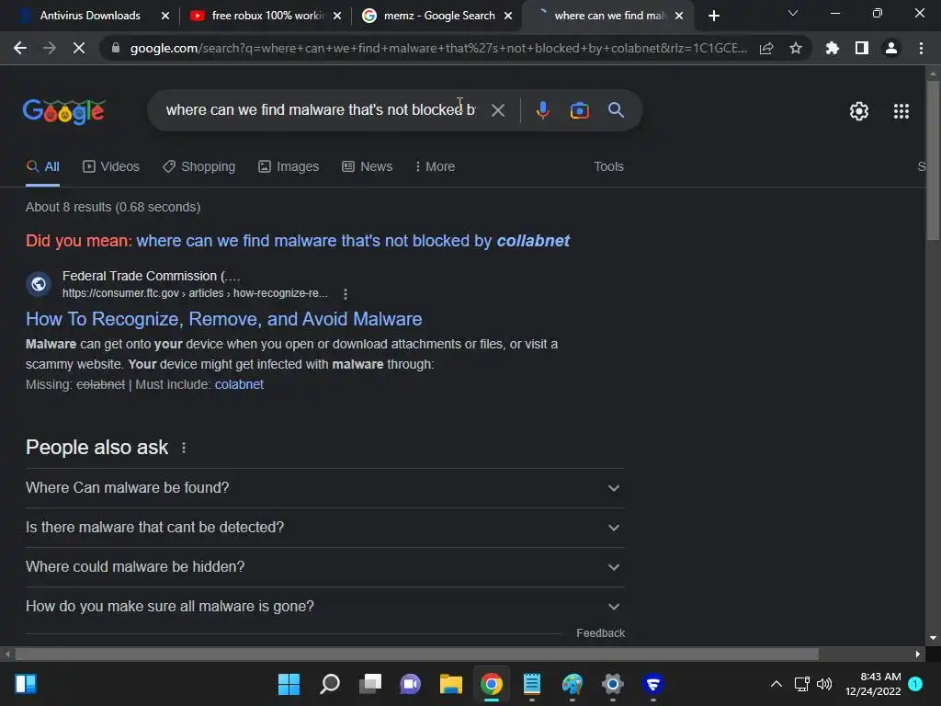Viewport: 941px width, 706px height.
Task: Open the More search filters menu
Action: coord(435,166)
